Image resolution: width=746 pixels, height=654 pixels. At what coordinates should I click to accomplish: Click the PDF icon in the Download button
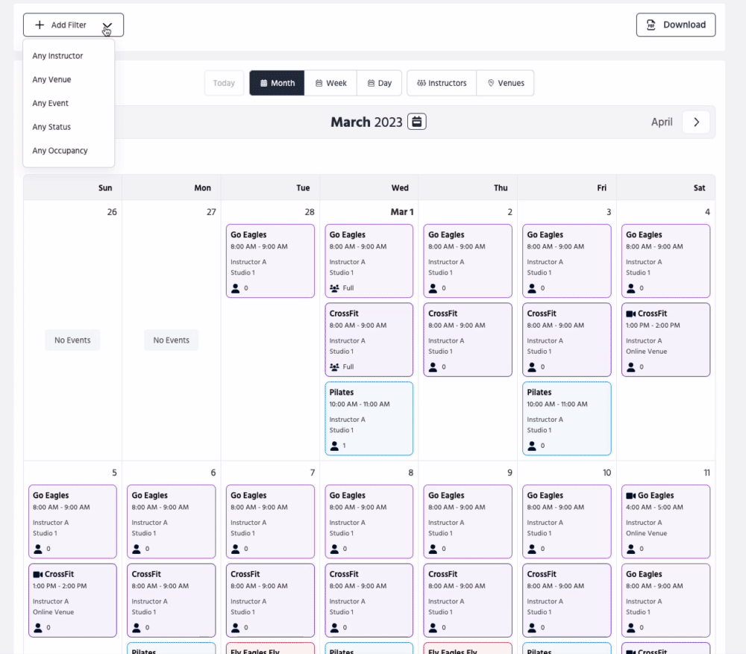coord(651,25)
